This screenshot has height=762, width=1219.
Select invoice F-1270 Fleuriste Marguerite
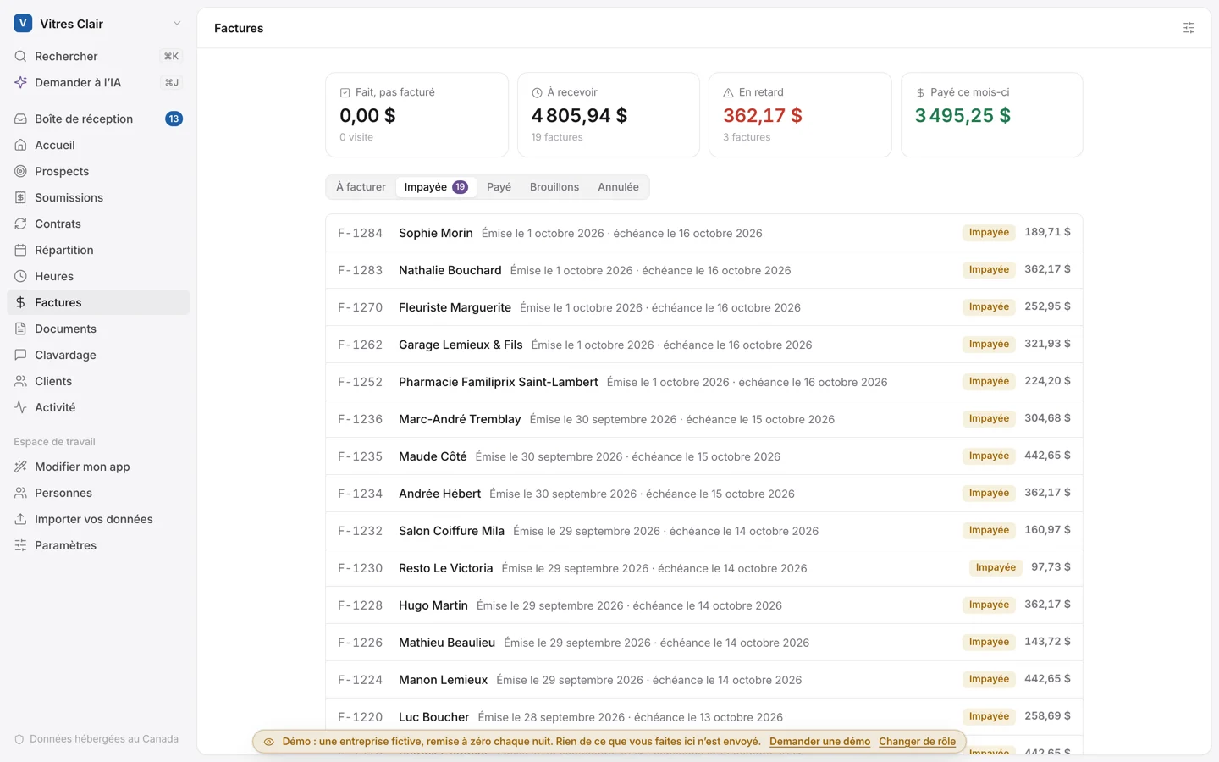[704, 307]
